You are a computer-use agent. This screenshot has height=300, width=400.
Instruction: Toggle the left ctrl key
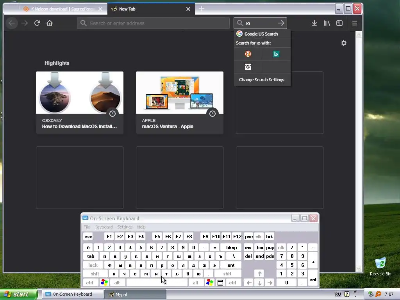pos(89,282)
